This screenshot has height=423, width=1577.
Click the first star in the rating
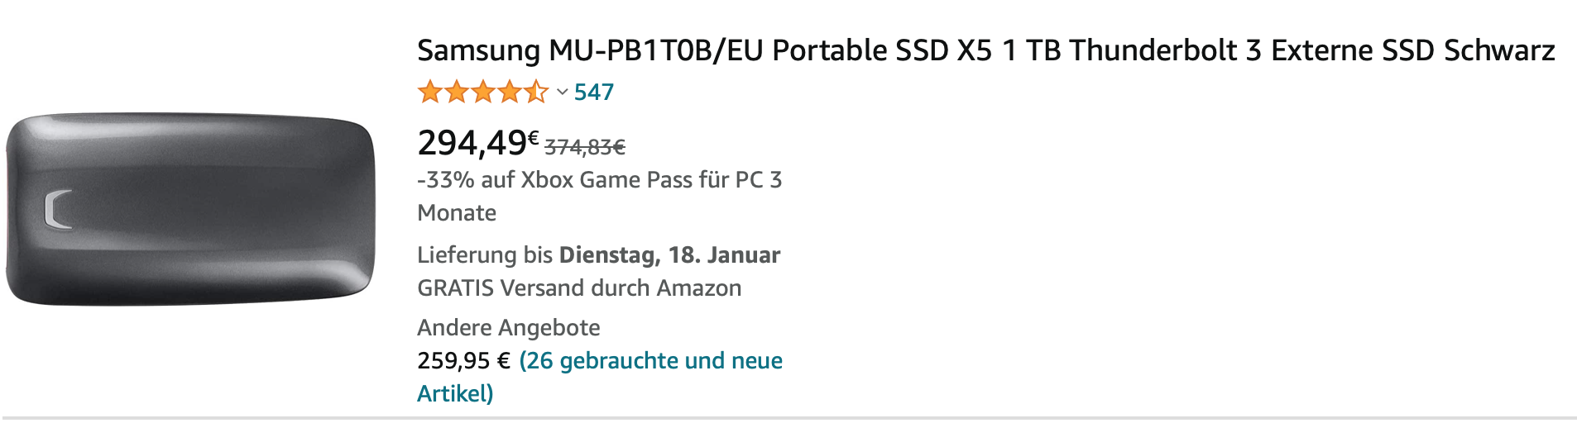click(430, 92)
